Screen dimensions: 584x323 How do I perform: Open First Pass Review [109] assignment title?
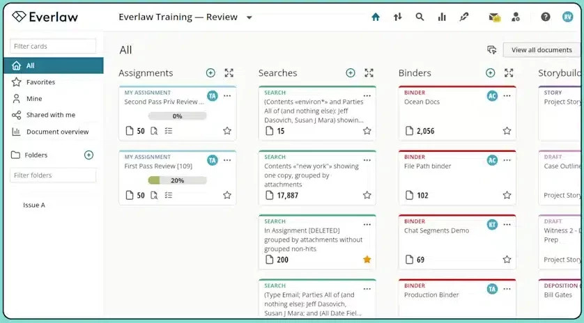(158, 166)
